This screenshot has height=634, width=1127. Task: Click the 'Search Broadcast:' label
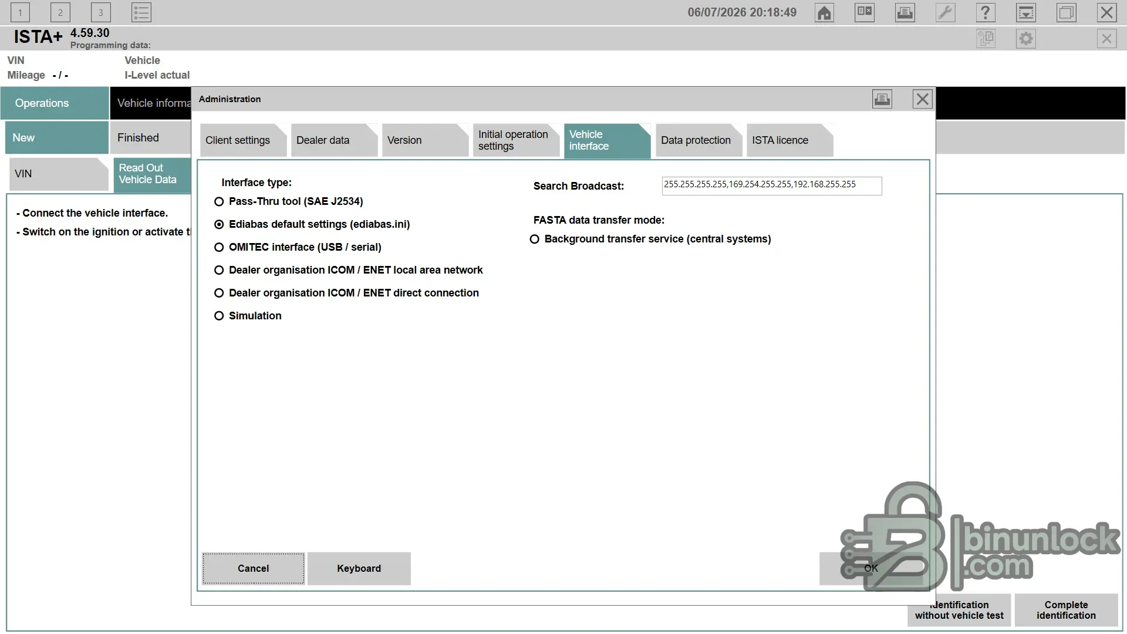579,186
